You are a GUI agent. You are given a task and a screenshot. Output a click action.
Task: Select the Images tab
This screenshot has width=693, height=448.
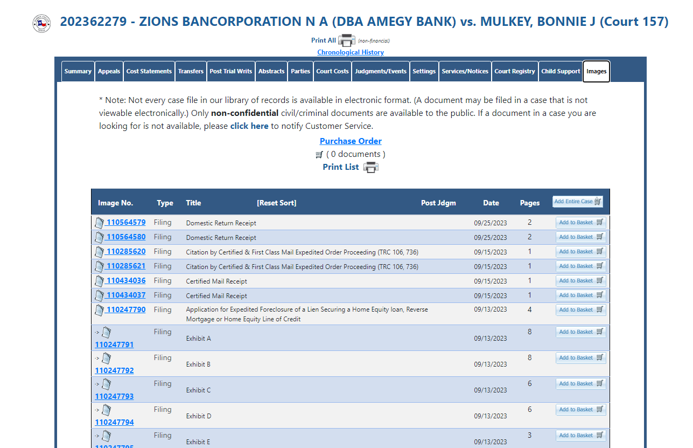(x=596, y=71)
